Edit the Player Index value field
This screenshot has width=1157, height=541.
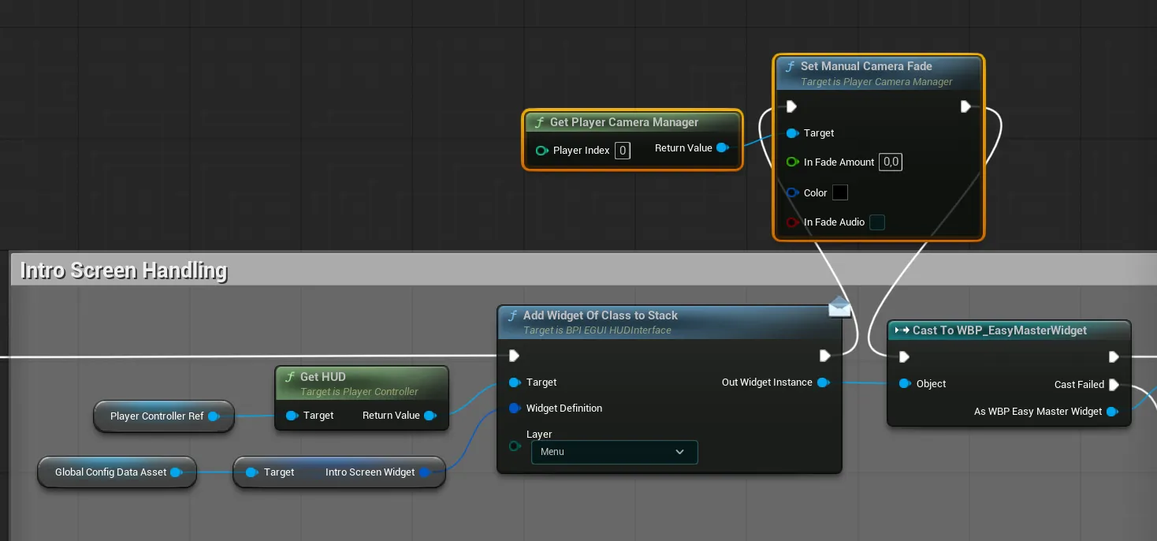pos(623,151)
